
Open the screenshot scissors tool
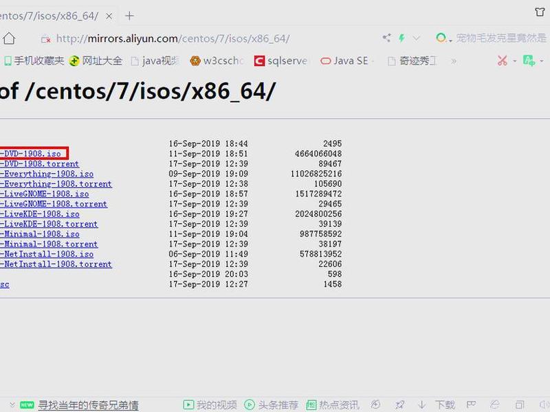pos(503,60)
